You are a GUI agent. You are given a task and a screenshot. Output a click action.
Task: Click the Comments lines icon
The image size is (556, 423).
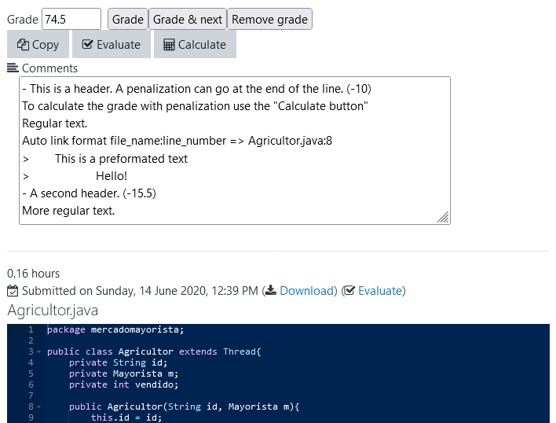click(x=13, y=68)
